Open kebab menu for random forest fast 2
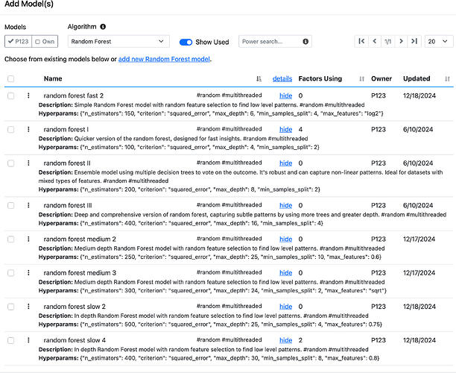Viewport: 456px width, 373px height. click(x=28, y=95)
